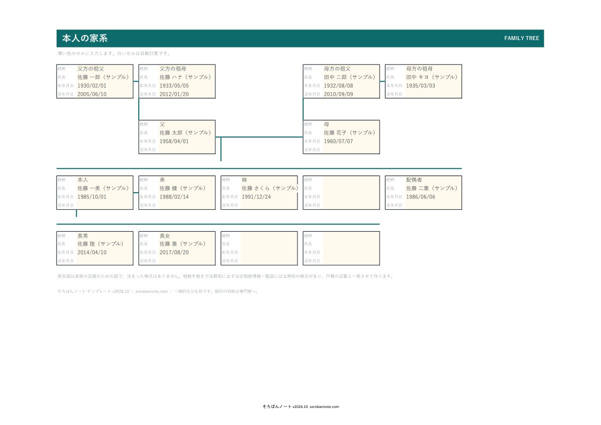Screen dimensions: 601x425
Task: Click death date 2005/06/10
Action: coord(105,94)
